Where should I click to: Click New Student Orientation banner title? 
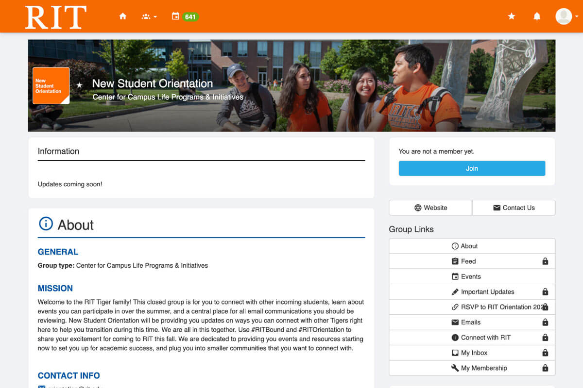(x=153, y=83)
